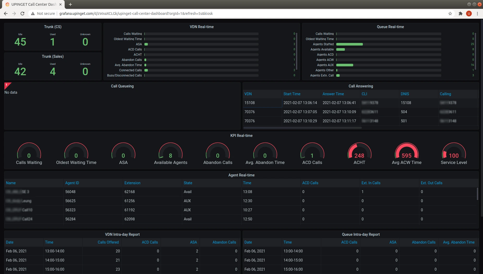Select the 2021-02-07 13:07:05 start time cell
483x274 pixels.
(x=301, y=112)
